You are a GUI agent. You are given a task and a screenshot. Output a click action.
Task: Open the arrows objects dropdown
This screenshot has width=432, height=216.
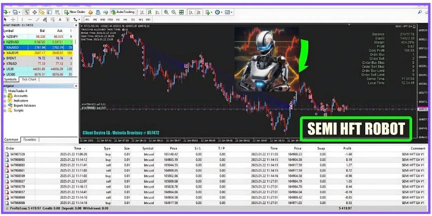tap(76, 19)
